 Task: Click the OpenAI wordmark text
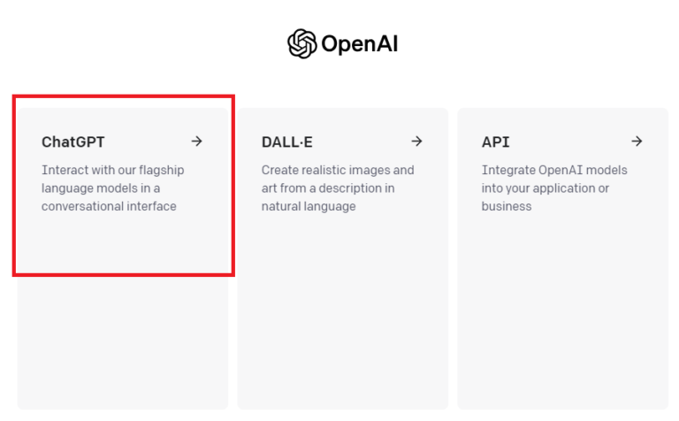(x=359, y=43)
